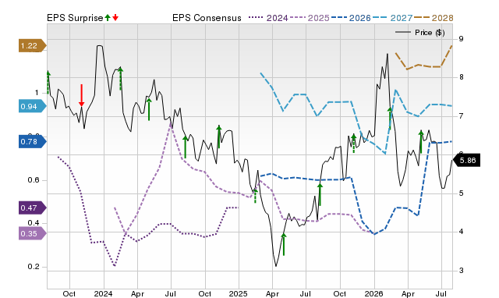Click the leftmost 'Oct' label on the time axis
Screen dimensions: 499x298
(69, 293)
